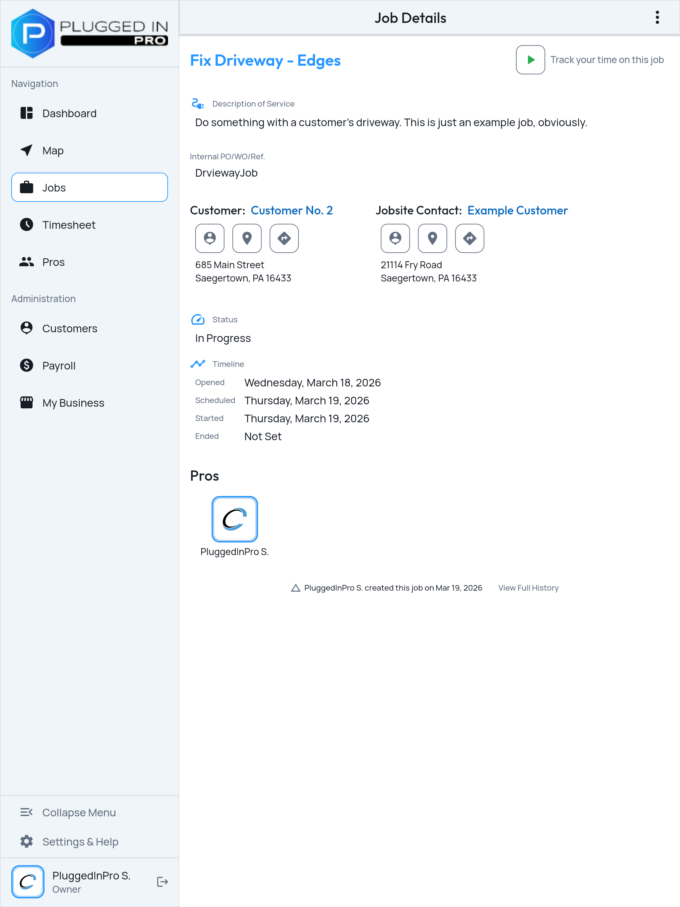Open the Customer No. 2 link
Viewport: 680px width, 907px height.
(292, 210)
